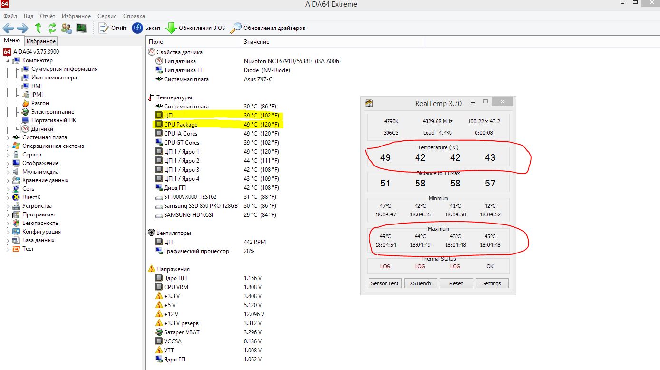Click the Reset button in RealTemp
The width and height of the screenshot is (660, 370).
(x=456, y=283)
